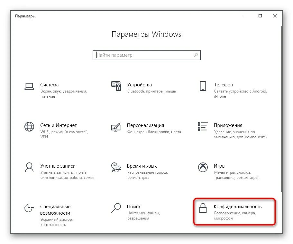The width and height of the screenshot is (293, 244).
Task: Click the Устройства keyboard and speaker icon
Action: [116, 86]
